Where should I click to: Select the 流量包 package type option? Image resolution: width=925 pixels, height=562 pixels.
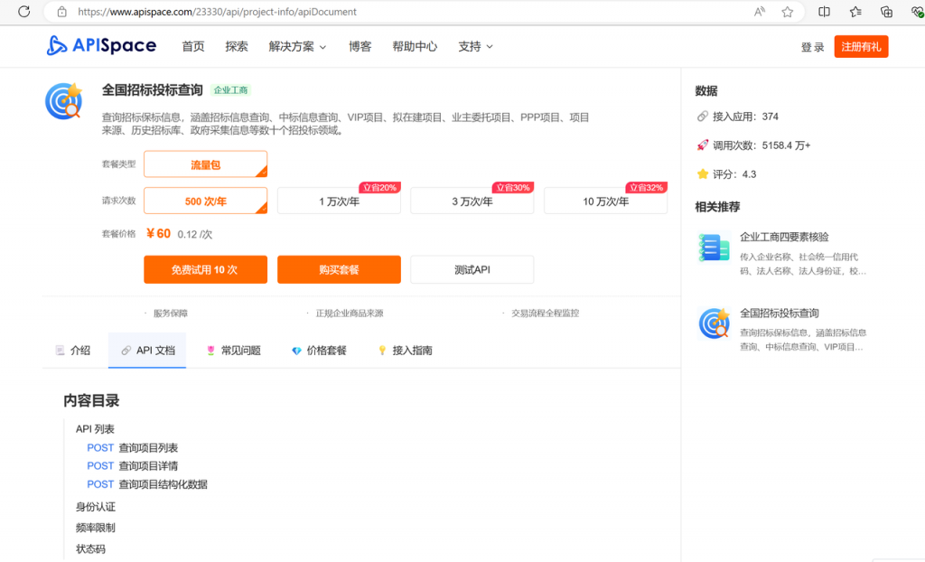pos(205,165)
